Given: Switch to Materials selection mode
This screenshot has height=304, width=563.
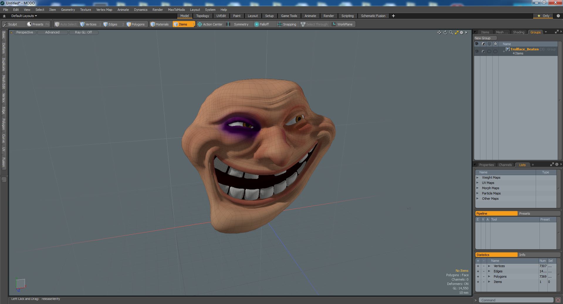Looking at the screenshot, I should pyautogui.click(x=161, y=24).
